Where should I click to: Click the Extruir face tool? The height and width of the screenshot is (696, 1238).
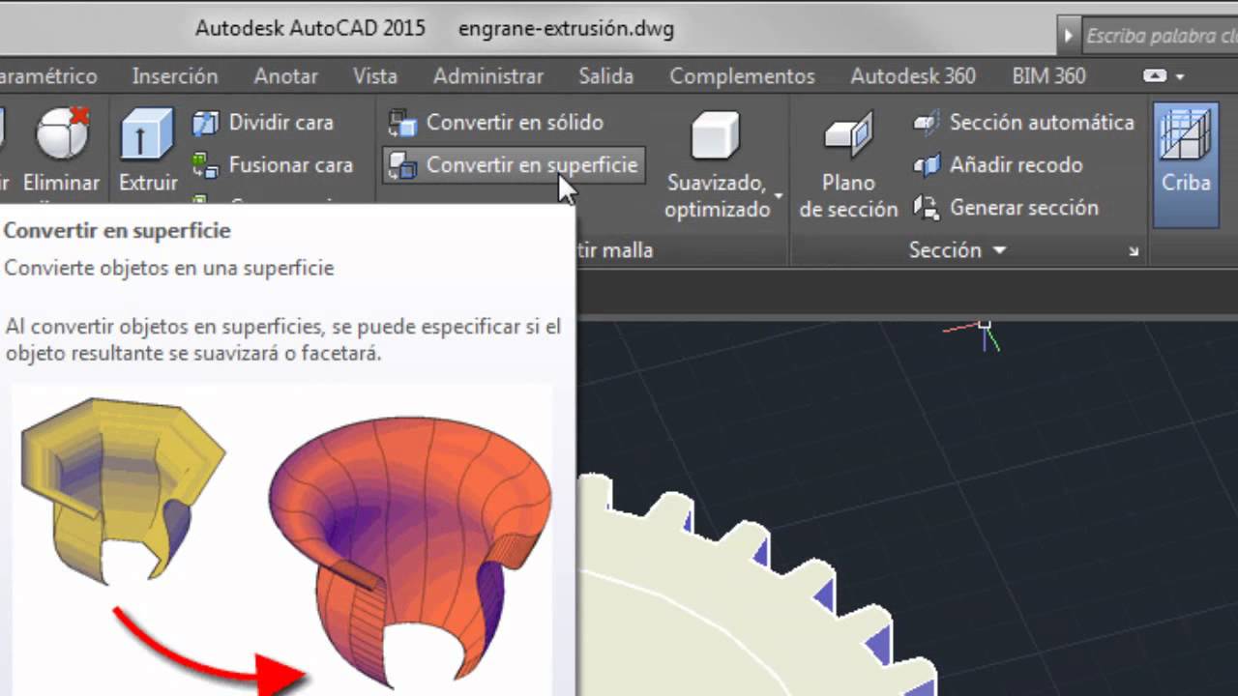(147, 150)
